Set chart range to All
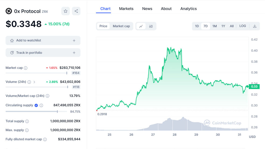Image resolution: width=265 pixels, height=149 pixels. (232, 26)
